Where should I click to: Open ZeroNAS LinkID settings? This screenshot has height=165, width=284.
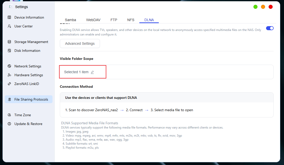pyautogui.click(x=27, y=84)
